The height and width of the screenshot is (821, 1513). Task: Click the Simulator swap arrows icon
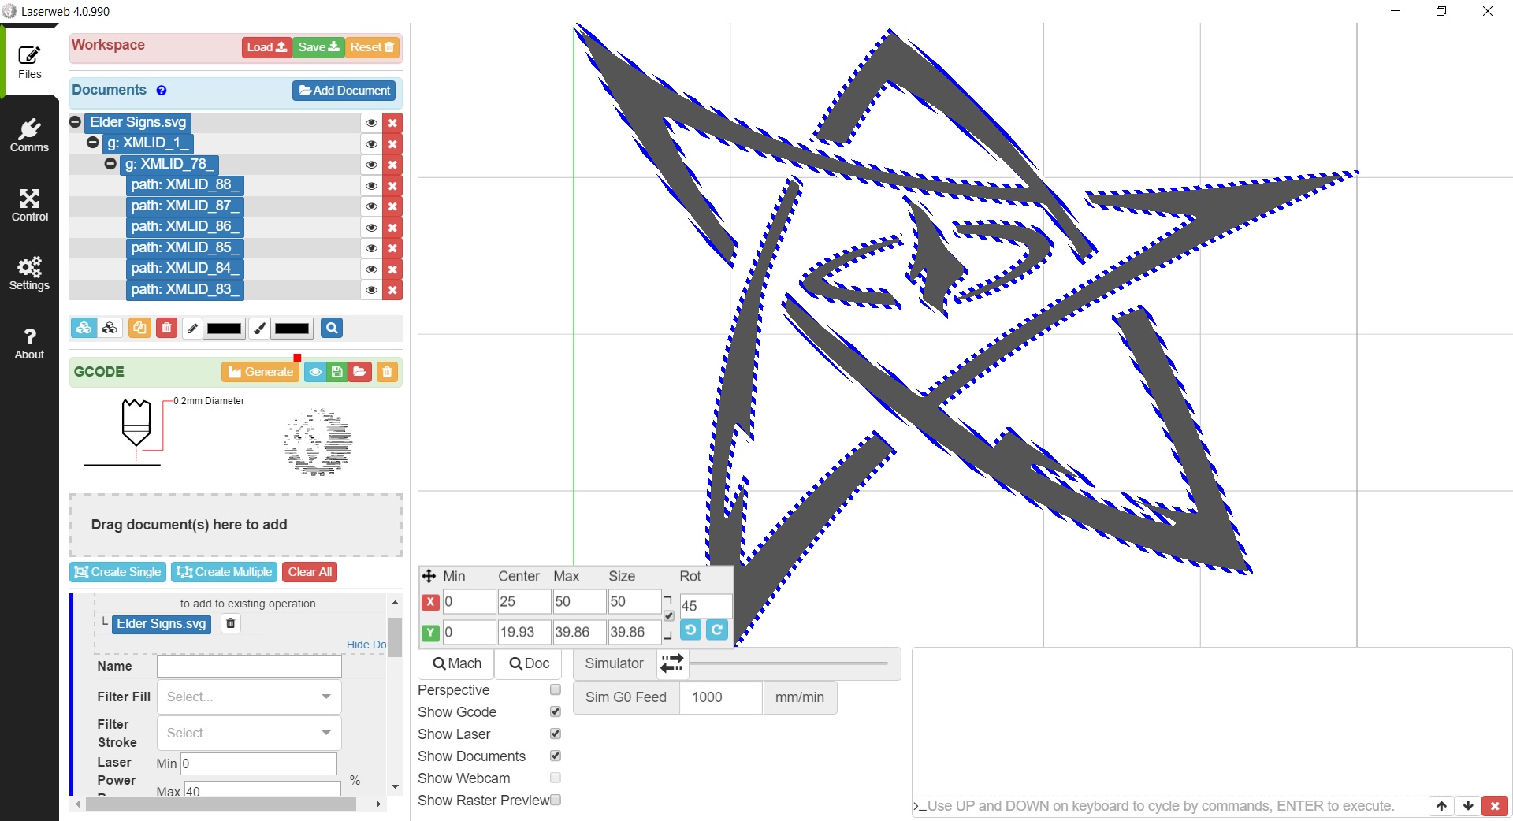pos(672,663)
